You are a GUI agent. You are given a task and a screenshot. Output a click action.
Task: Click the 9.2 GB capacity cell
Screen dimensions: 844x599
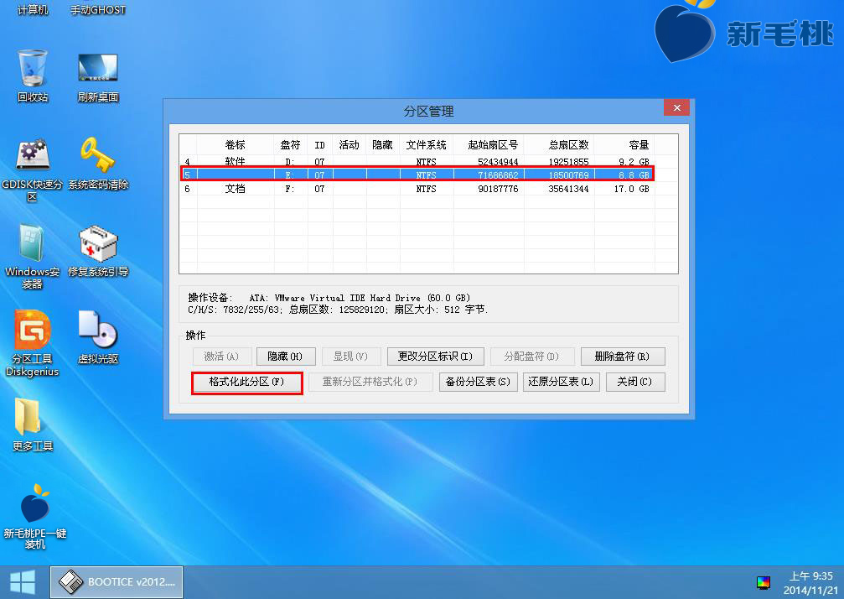coord(634,162)
